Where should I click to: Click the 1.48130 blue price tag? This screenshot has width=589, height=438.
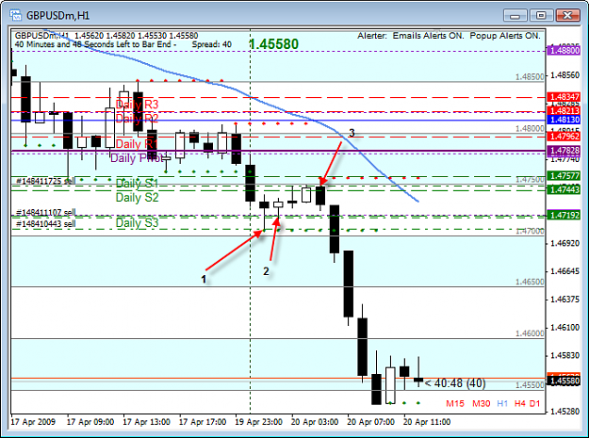[x=564, y=120]
